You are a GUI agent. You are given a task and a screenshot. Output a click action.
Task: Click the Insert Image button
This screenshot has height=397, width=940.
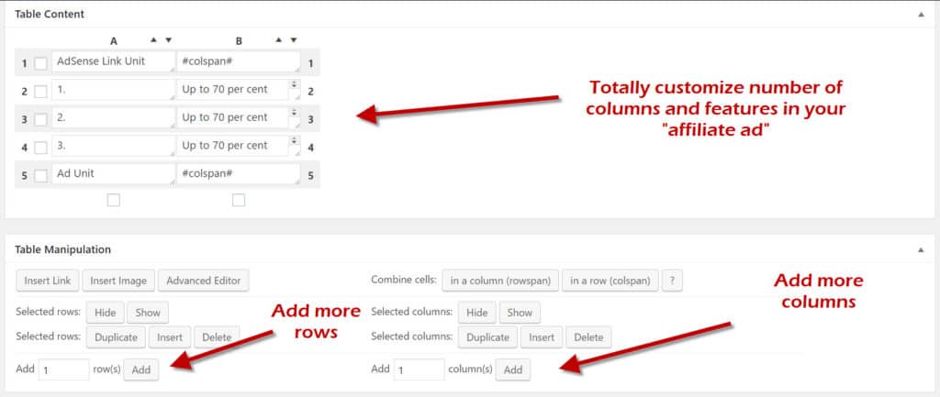click(117, 281)
